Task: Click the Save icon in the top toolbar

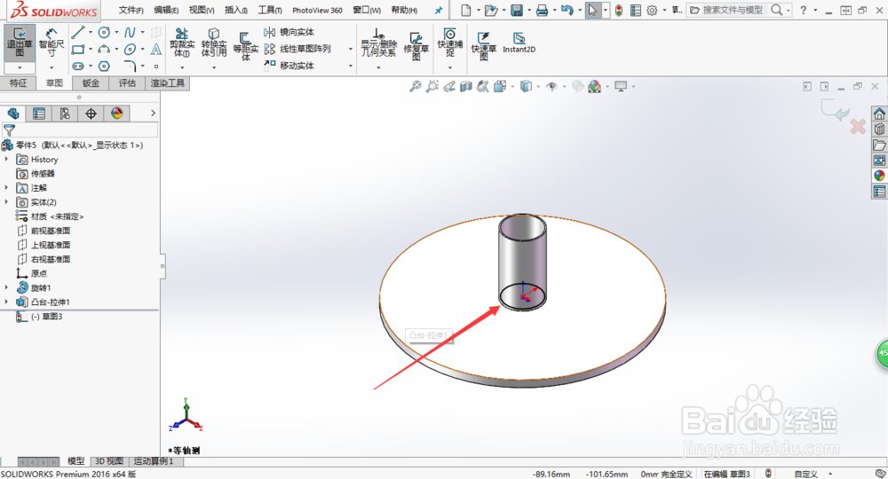Action: 517,10
